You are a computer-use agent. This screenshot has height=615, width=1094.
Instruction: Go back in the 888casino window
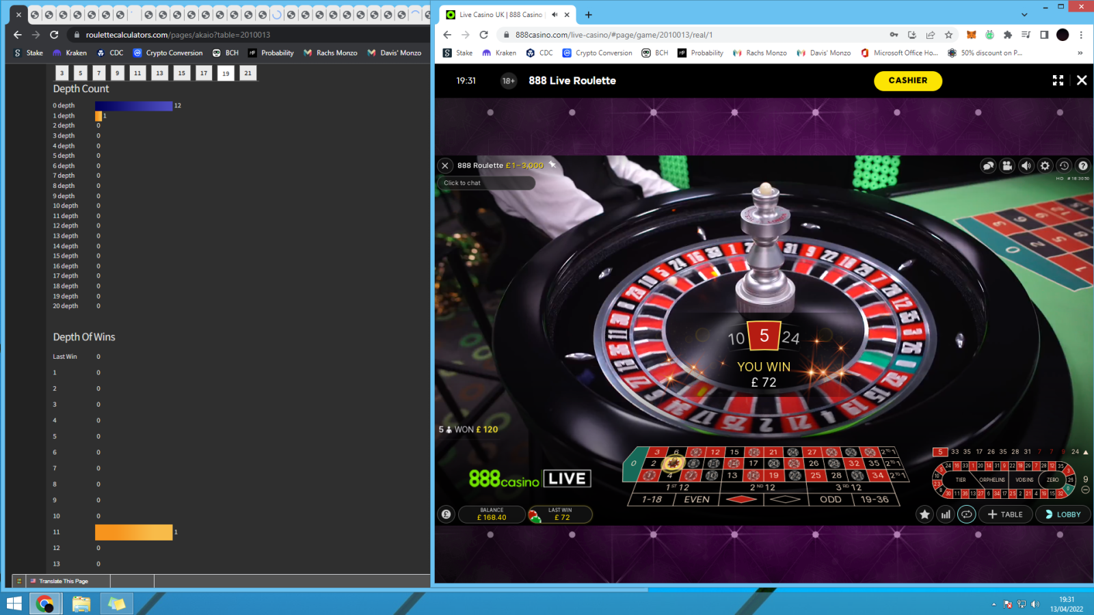[447, 35]
